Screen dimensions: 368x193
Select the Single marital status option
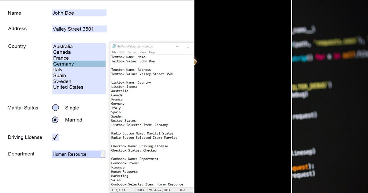coord(56,108)
